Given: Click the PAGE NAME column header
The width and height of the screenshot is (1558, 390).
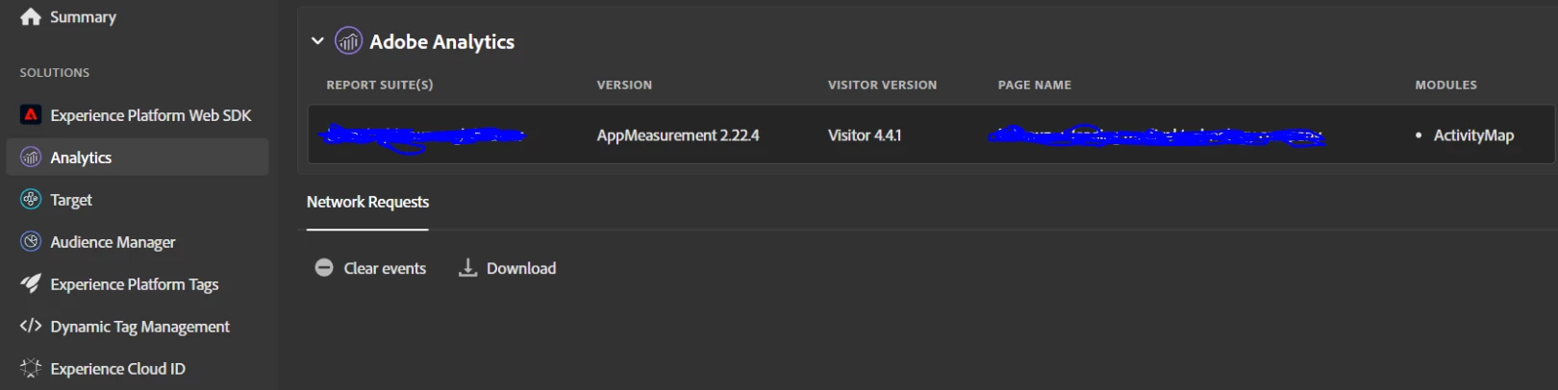Looking at the screenshot, I should click(1034, 85).
